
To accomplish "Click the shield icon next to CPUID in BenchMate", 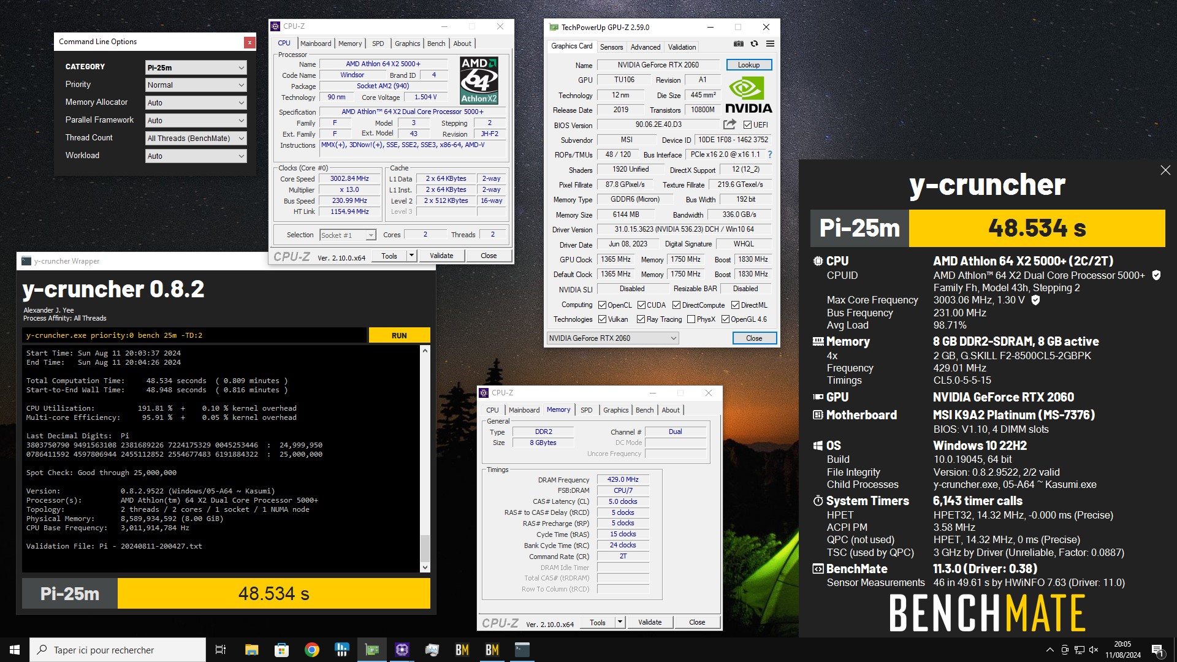I will (x=1156, y=275).
